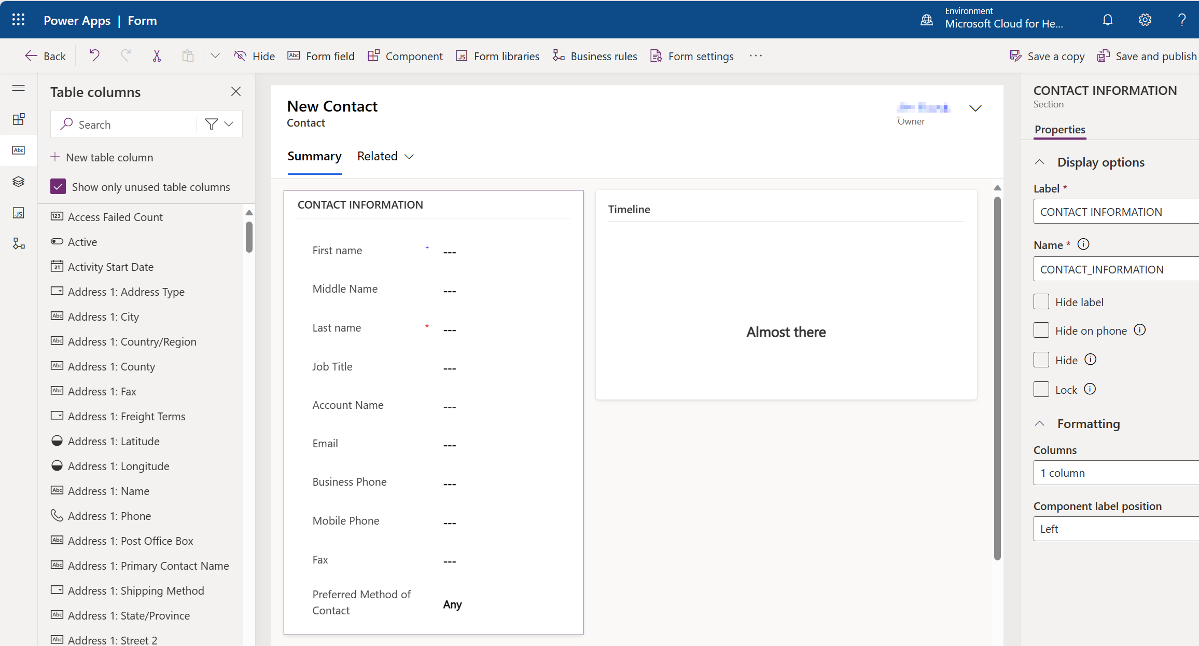Click the Name input field

[x=1116, y=269]
